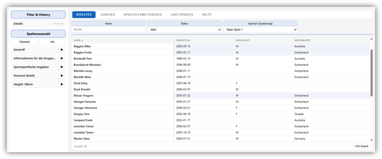Choose the Alle column preset button
This screenshot has height=159, width=382.
[x=52, y=42]
